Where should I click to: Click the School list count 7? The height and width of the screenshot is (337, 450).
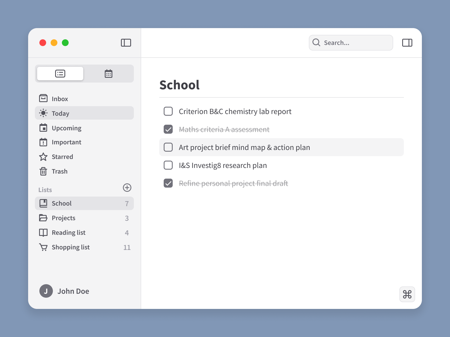tap(127, 204)
